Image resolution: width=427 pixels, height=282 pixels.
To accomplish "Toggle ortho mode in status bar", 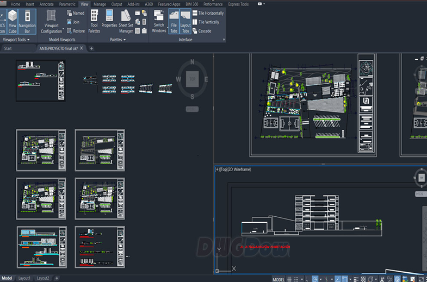I will pyautogui.click(x=307, y=279).
